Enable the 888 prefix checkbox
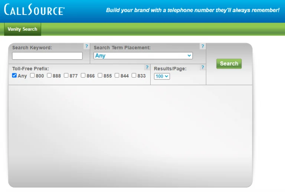285x192 pixels. coord(49,75)
